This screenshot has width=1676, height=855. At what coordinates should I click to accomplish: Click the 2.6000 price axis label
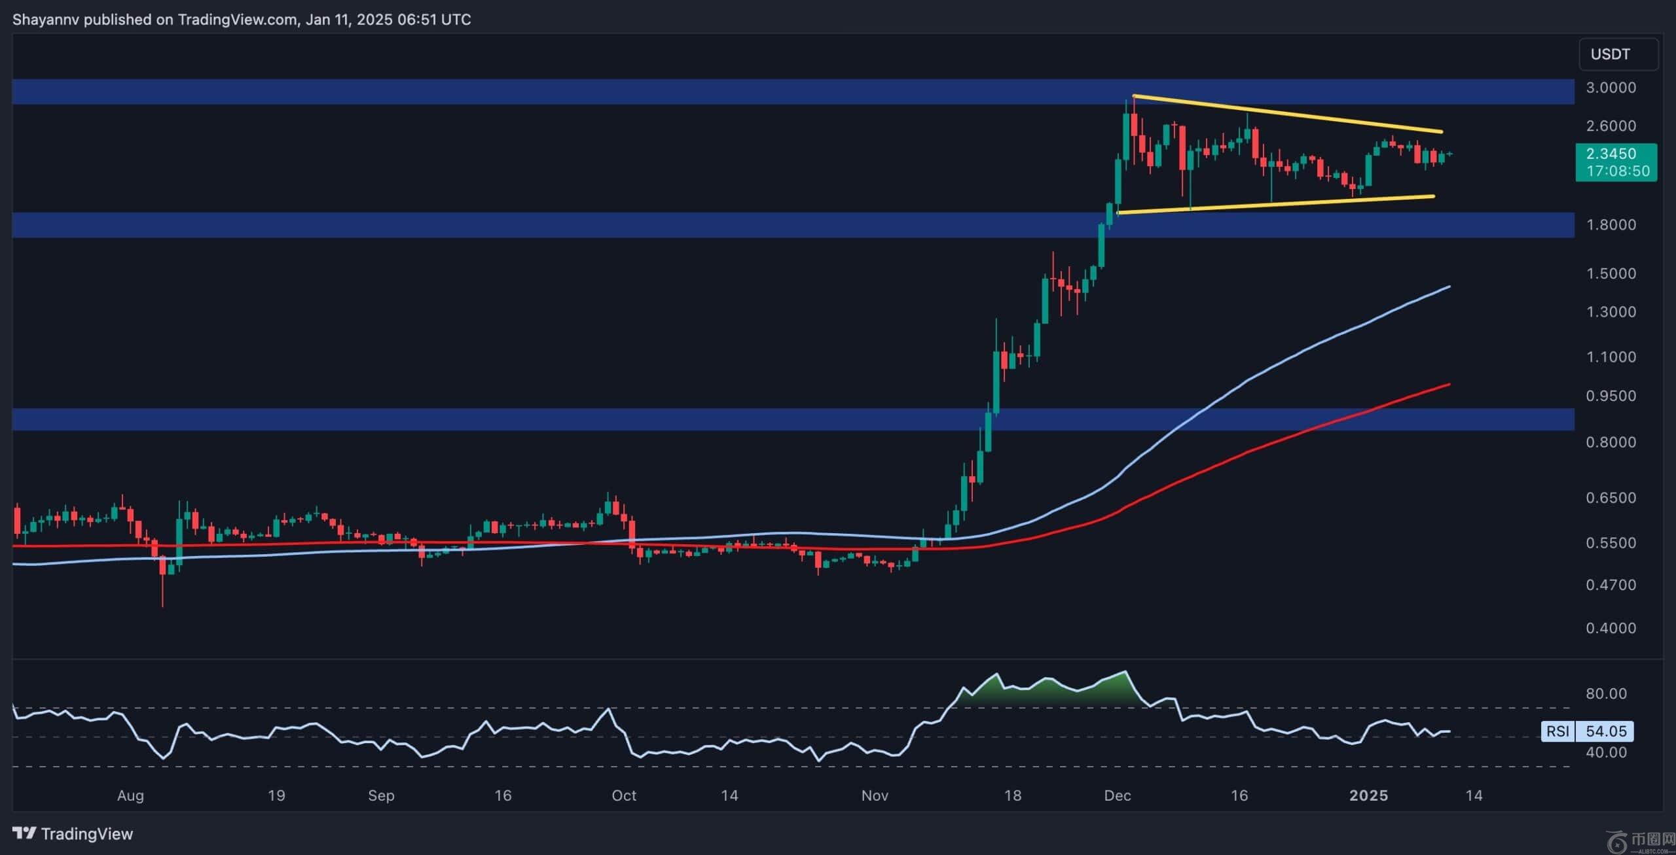(1611, 126)
